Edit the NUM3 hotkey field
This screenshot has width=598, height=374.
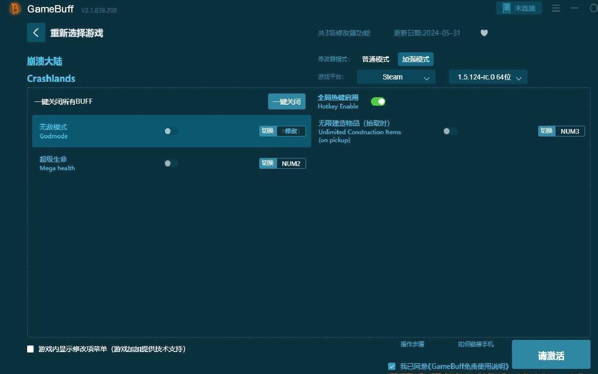pyautogui.click(x=570, y=131)
